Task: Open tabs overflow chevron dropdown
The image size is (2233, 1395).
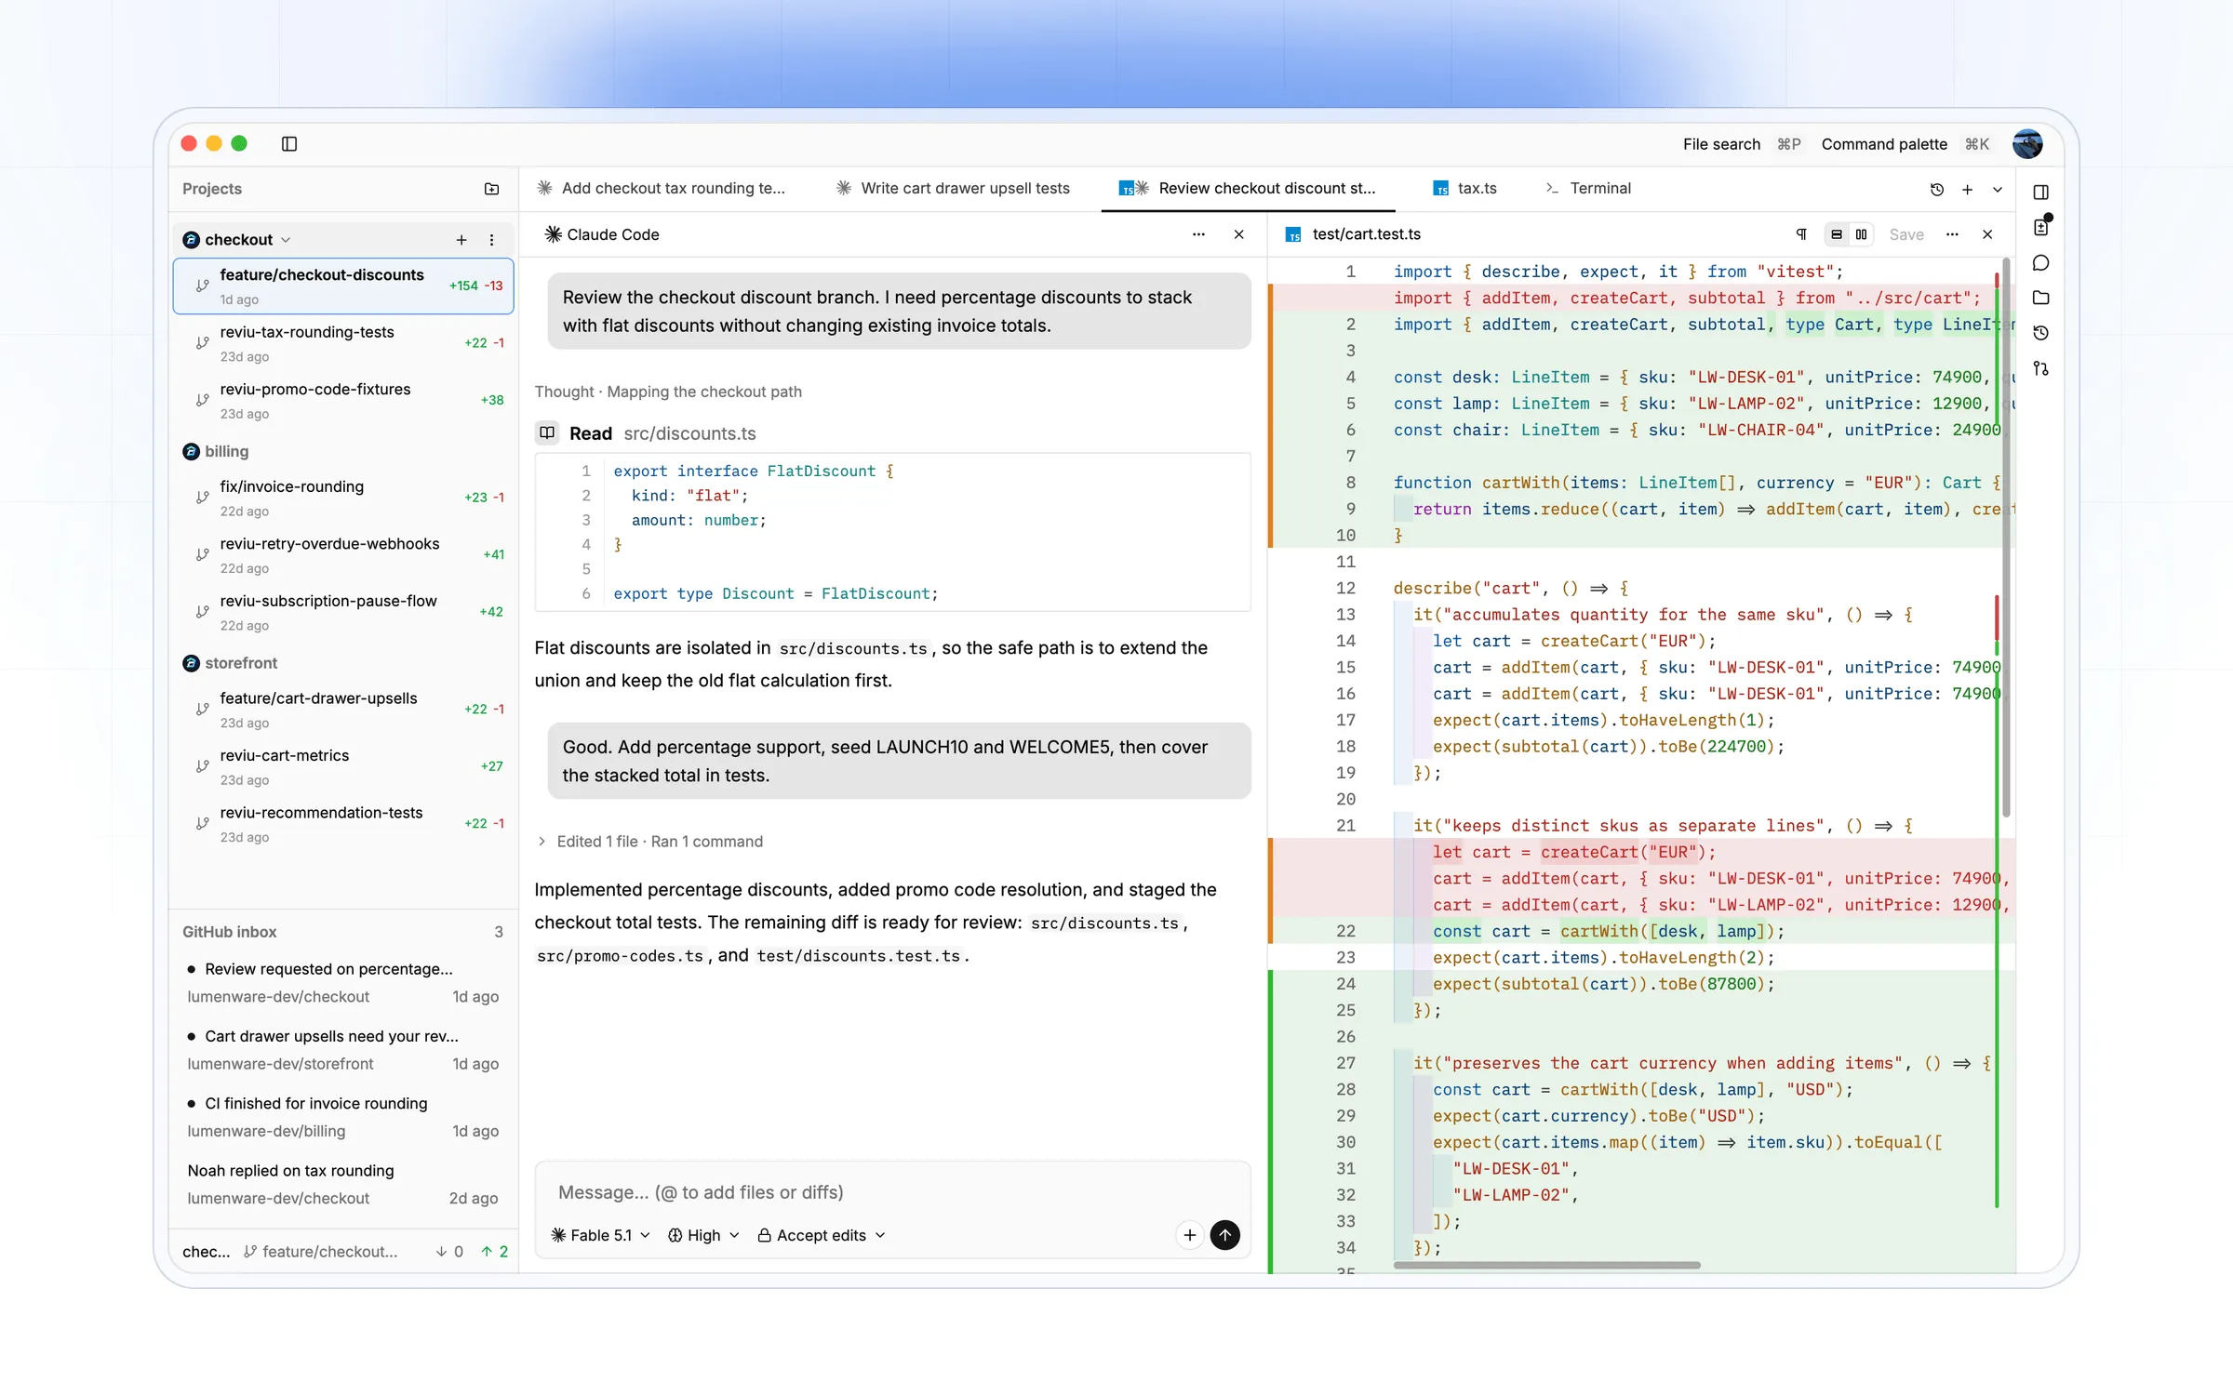Action: [x=1998, y=189]
